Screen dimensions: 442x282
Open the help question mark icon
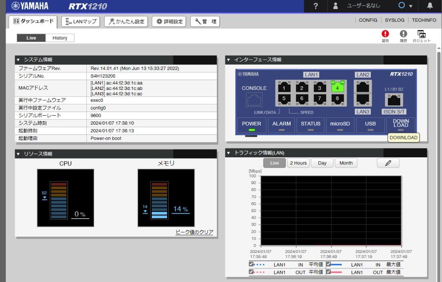tap(316, 6)
